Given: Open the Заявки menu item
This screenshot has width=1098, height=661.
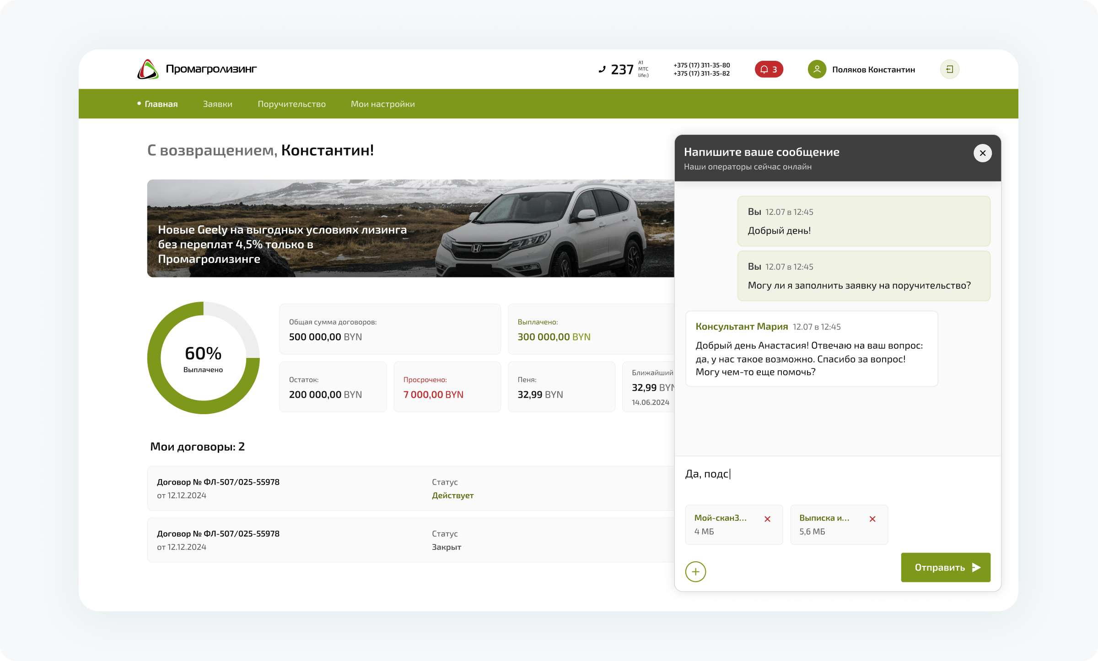Looking at the screenshot, I should [x=217, y=104].
